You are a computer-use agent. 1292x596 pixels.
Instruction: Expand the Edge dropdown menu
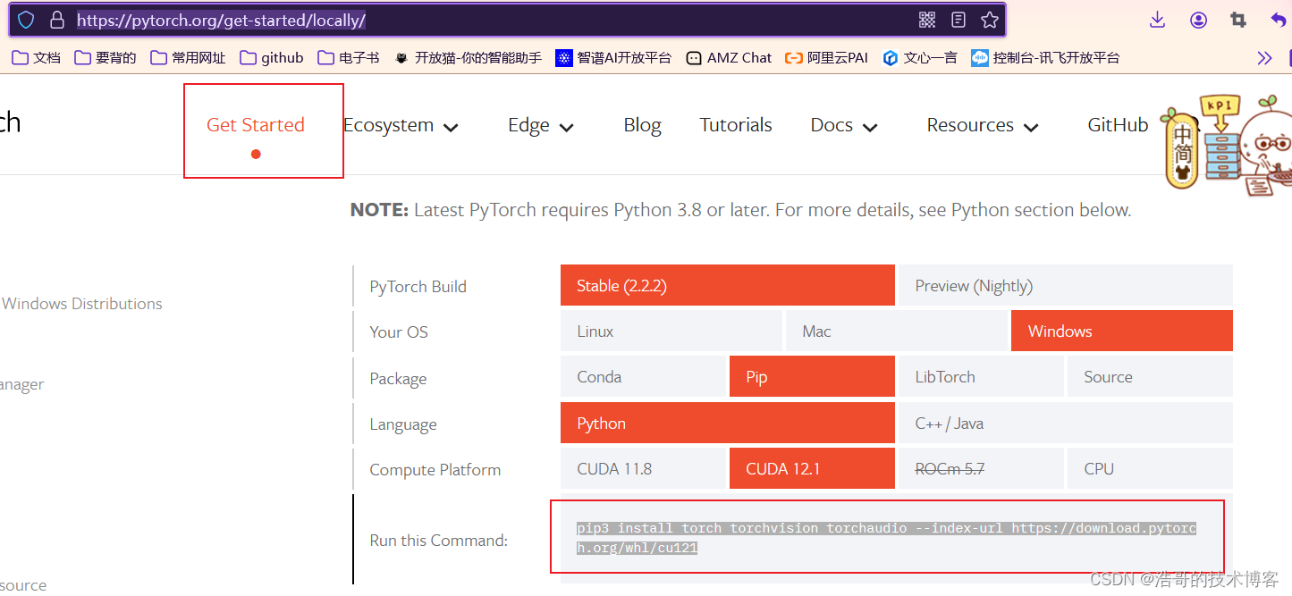click(541, 126)
